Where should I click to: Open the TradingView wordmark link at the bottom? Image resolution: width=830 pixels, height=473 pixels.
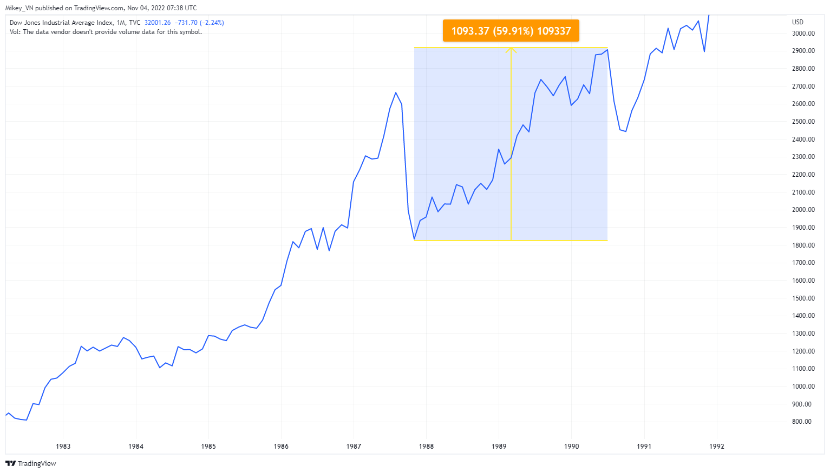click(37, 463)
